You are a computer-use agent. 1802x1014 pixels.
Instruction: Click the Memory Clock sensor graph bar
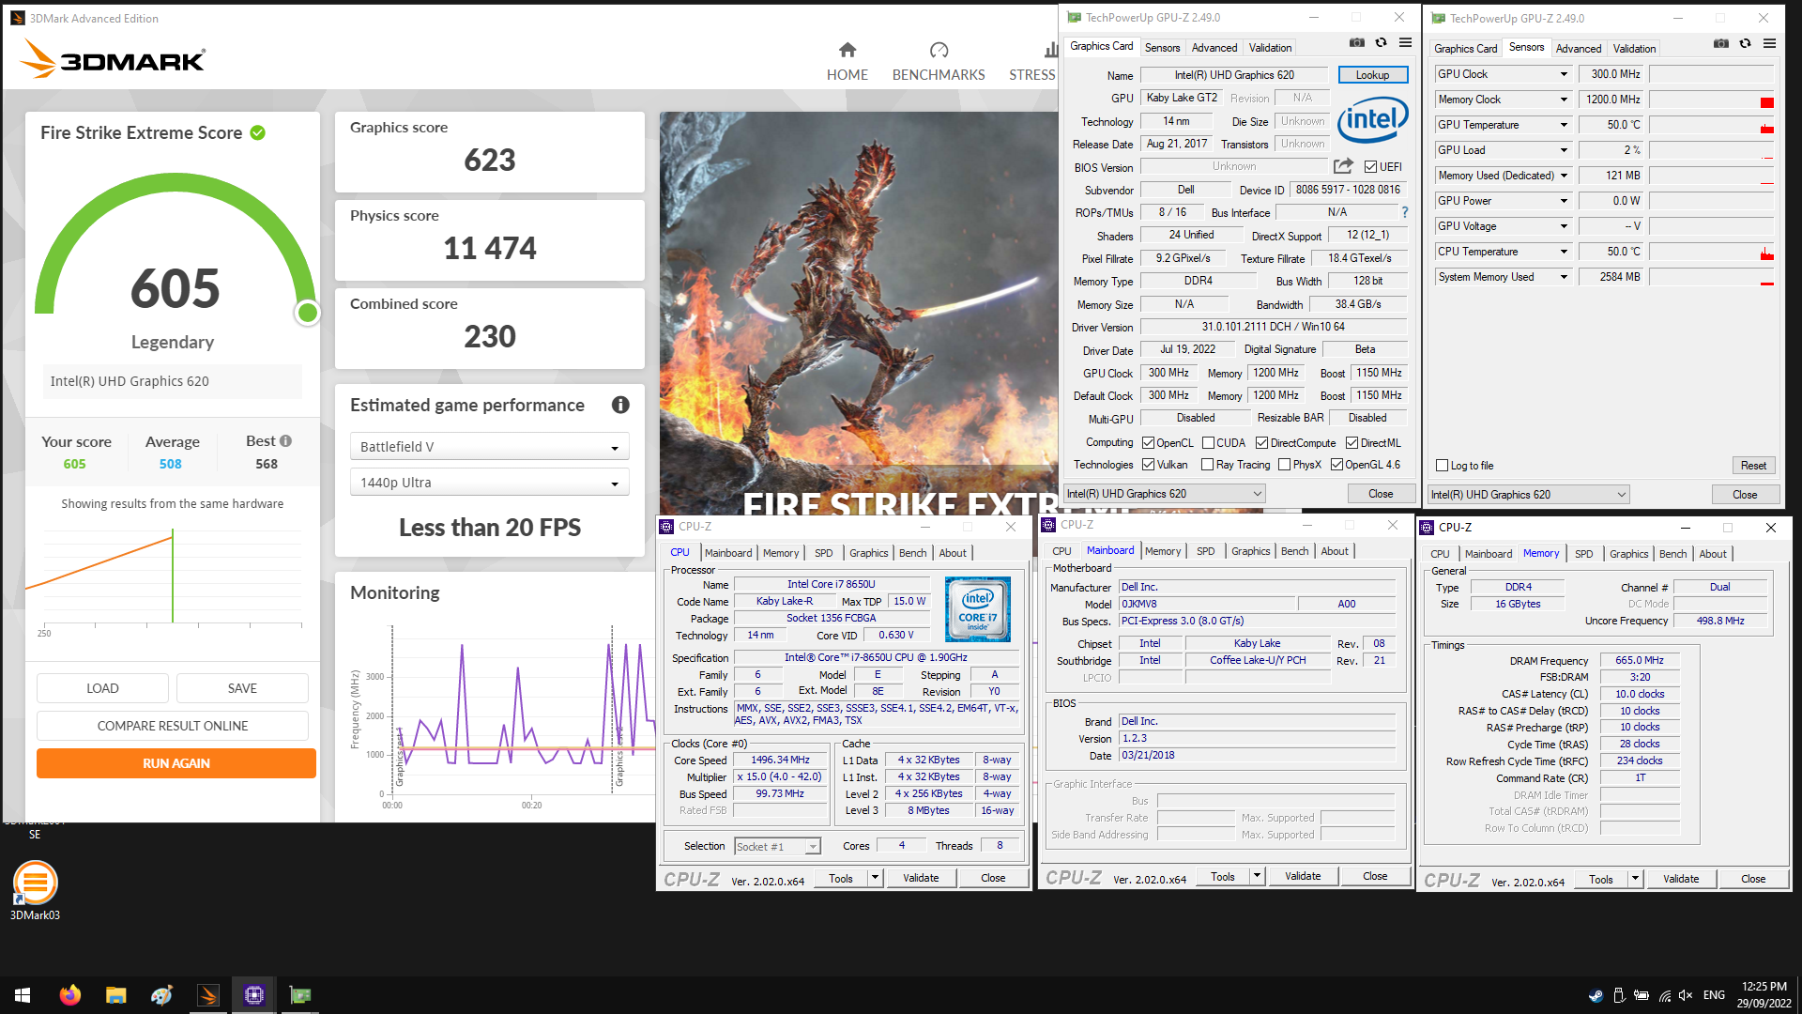[x=1713, y=100]
